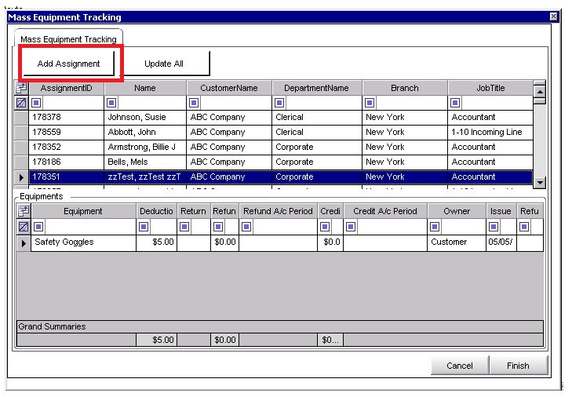Click row indicator arrow for 178351
Screen dimensions: 572x397
[x=21, y=177]
